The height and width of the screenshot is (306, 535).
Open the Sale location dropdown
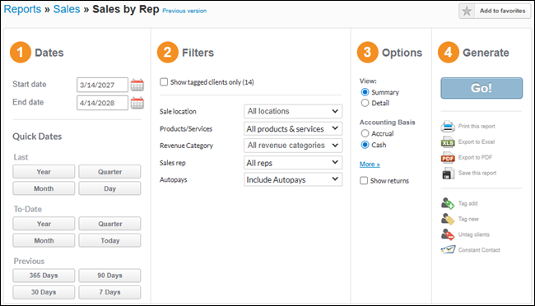coord(293,111)
